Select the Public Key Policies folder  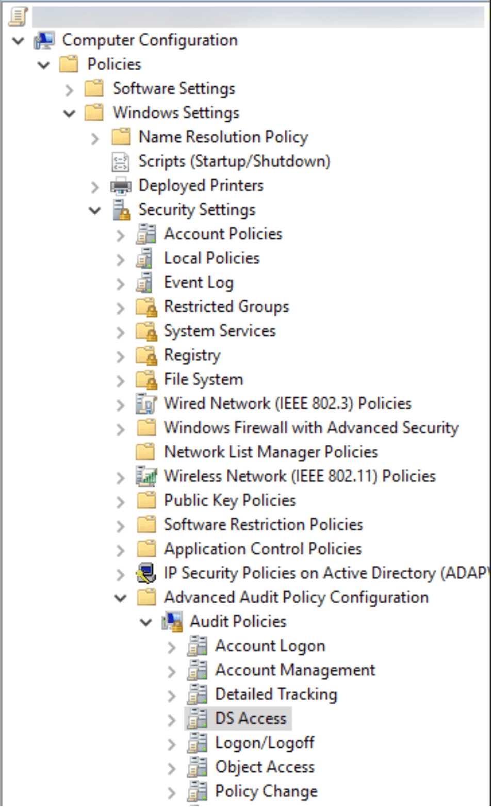pyautogui.click(x=230, y=501)
